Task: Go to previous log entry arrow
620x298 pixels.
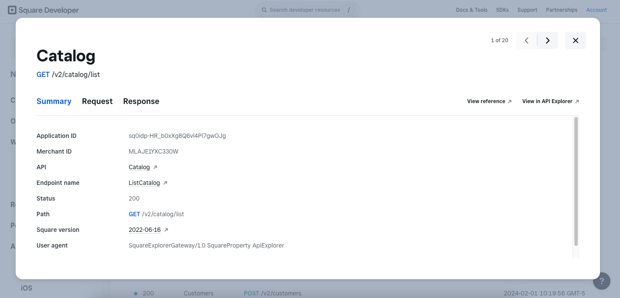Action: (527, 40)
